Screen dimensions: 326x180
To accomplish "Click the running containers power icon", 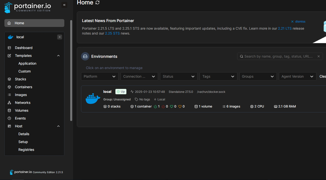I will click(x=155, y=106).
